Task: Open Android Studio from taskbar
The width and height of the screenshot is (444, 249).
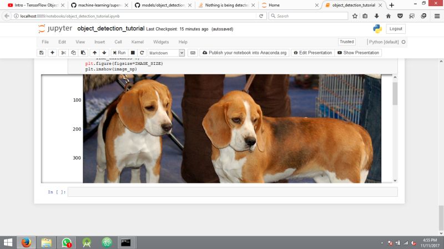Action: (x=87, y=242)
